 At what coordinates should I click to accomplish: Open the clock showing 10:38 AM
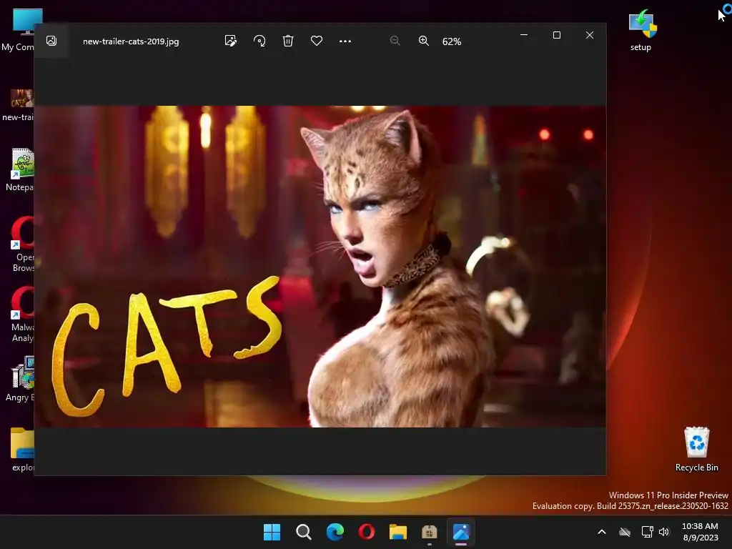pos(700,532)
